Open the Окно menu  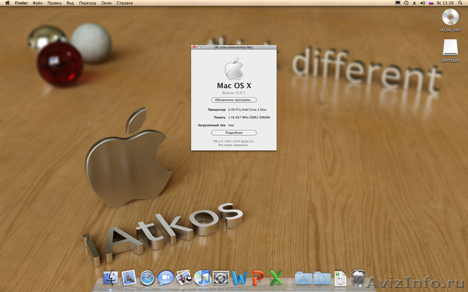(106, 3)
